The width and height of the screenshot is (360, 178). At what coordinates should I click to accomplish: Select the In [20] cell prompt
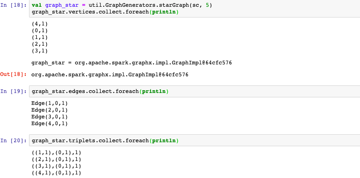pyautogui.click(x=14, y=140)
